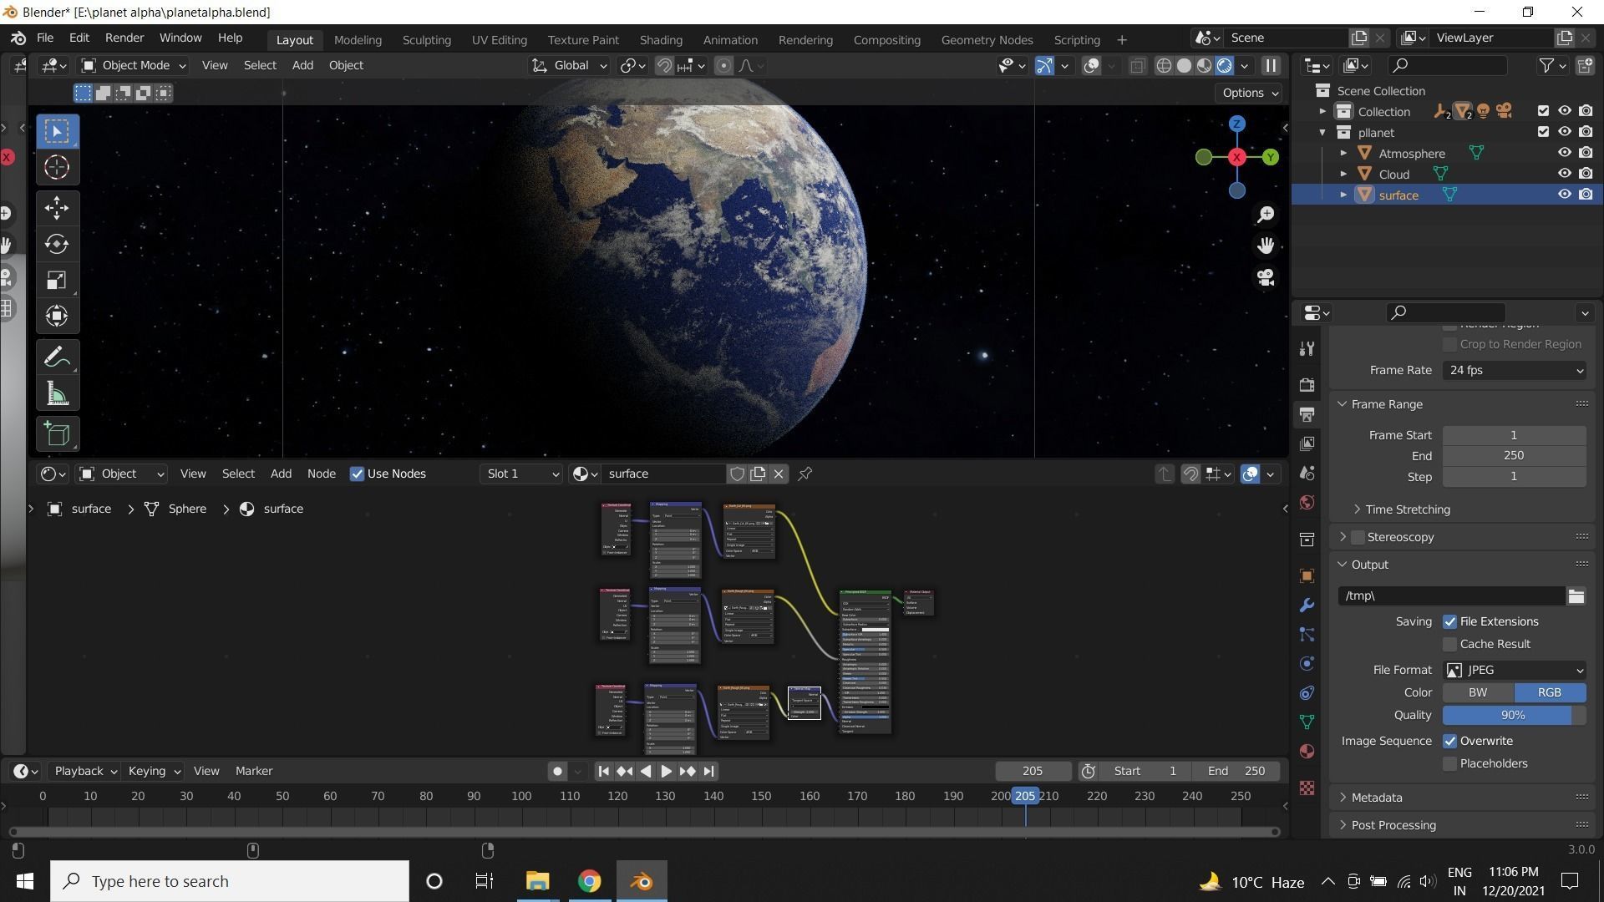Open the Texture properties tab

tap(1307, 788)
